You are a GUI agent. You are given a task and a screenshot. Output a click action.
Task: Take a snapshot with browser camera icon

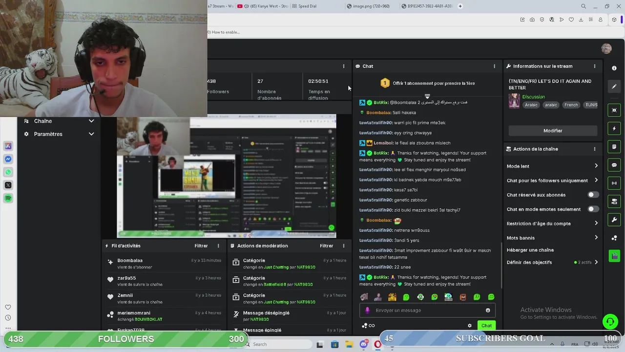(x=532, y=20)
